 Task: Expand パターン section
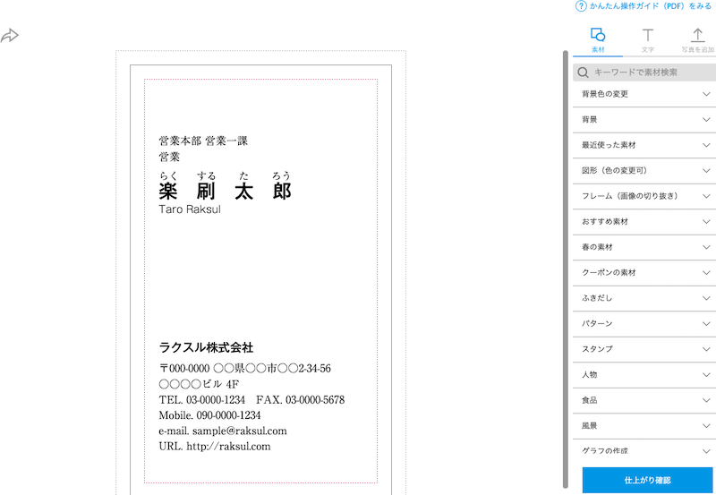(644, 324)
